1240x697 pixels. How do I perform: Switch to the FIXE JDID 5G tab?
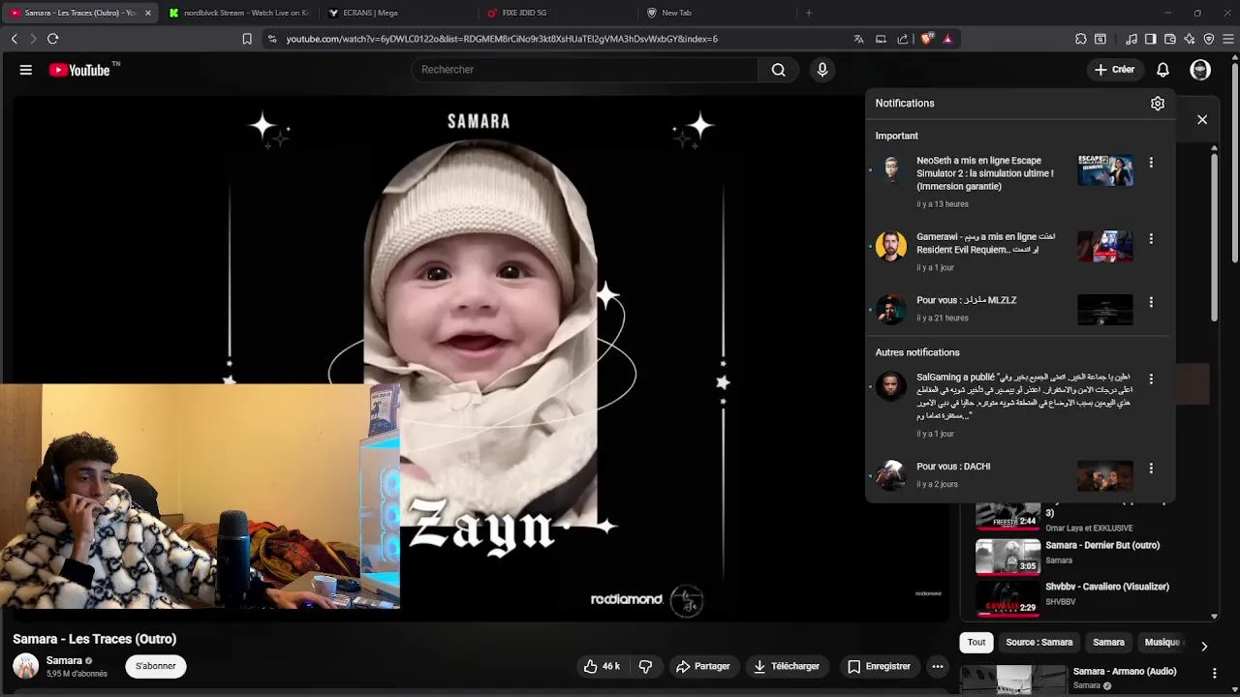pos(556,13)
